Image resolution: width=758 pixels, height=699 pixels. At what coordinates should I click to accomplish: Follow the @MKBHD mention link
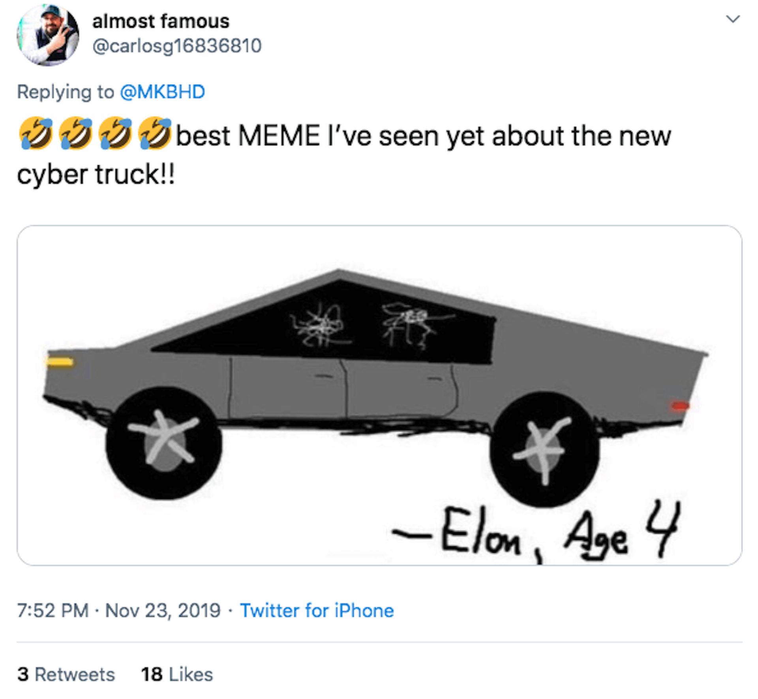click(x=162, y=92)
